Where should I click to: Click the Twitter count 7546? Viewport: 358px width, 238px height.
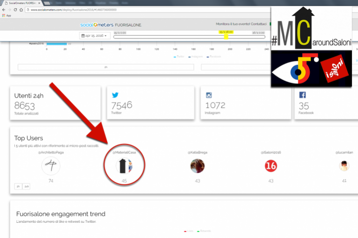[x=122, y=105]
